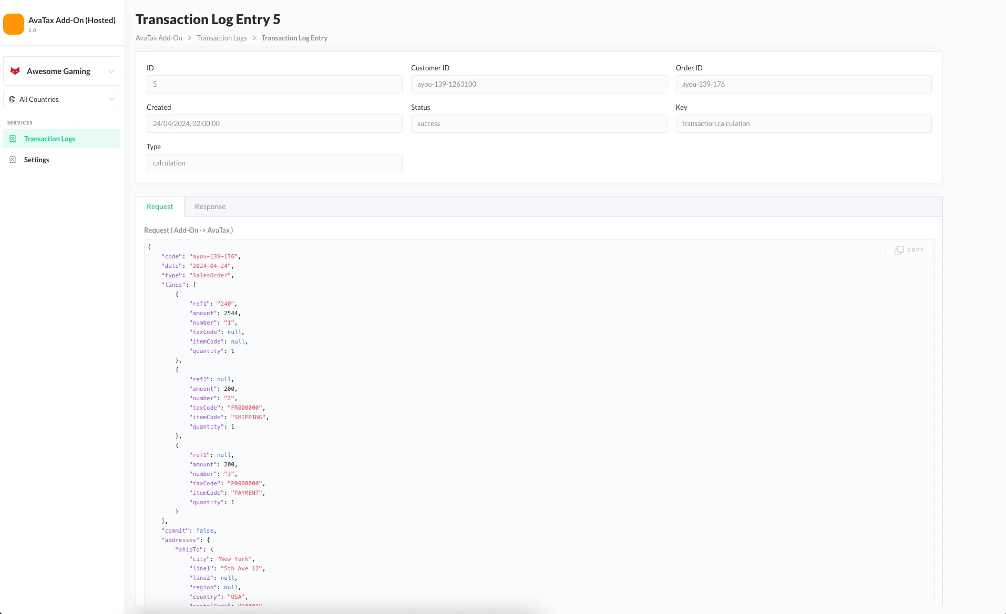Navigate to Transaction Logs breadcrumb
This screenshot has height=614, width=1006.
click(221, 38)
